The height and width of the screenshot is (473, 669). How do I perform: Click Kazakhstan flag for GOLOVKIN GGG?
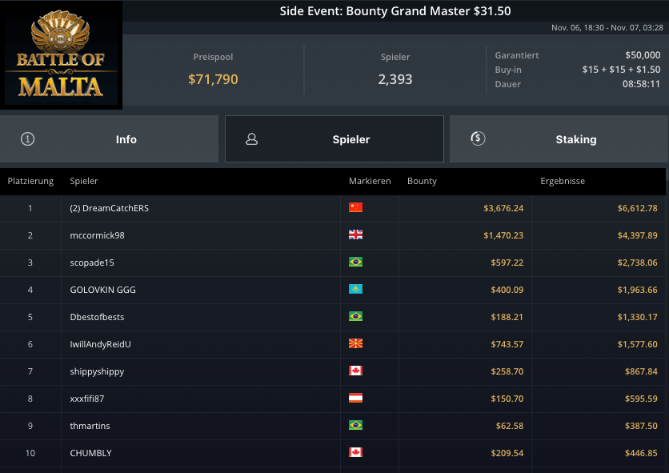355,290
